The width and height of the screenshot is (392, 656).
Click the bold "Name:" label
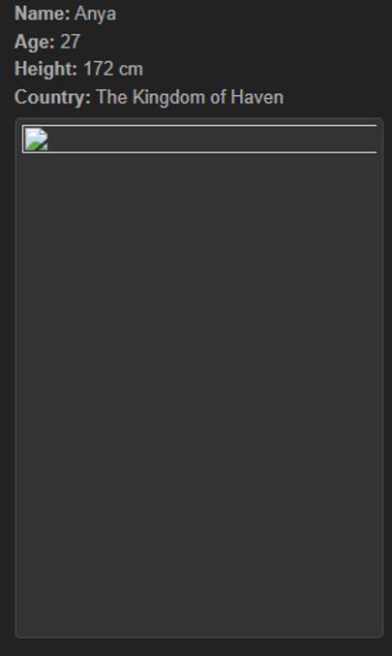pyautogui.click(x=43, y=14)
